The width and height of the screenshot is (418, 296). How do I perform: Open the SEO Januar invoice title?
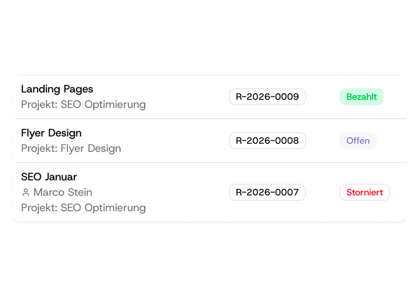[x=49, y=177]
